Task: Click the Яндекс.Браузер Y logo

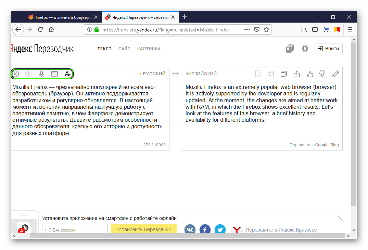Action: [x=237, y=229]
